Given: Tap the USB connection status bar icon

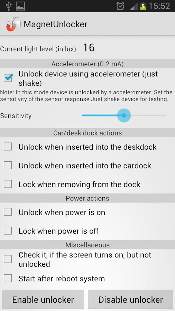Looking at the screenshot, I should tap(9, 6).
